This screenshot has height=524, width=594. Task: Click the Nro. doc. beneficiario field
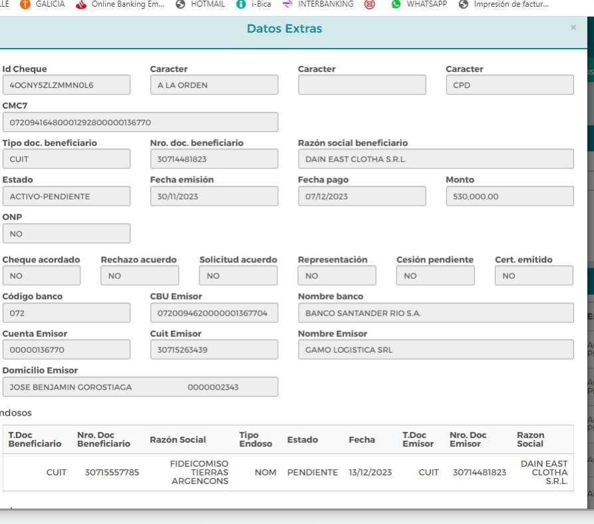(214, 159)
